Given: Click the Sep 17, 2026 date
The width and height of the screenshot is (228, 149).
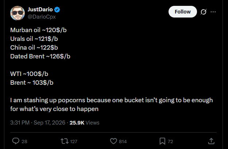Looking at the screenshot, I should (x=50, y=123).
